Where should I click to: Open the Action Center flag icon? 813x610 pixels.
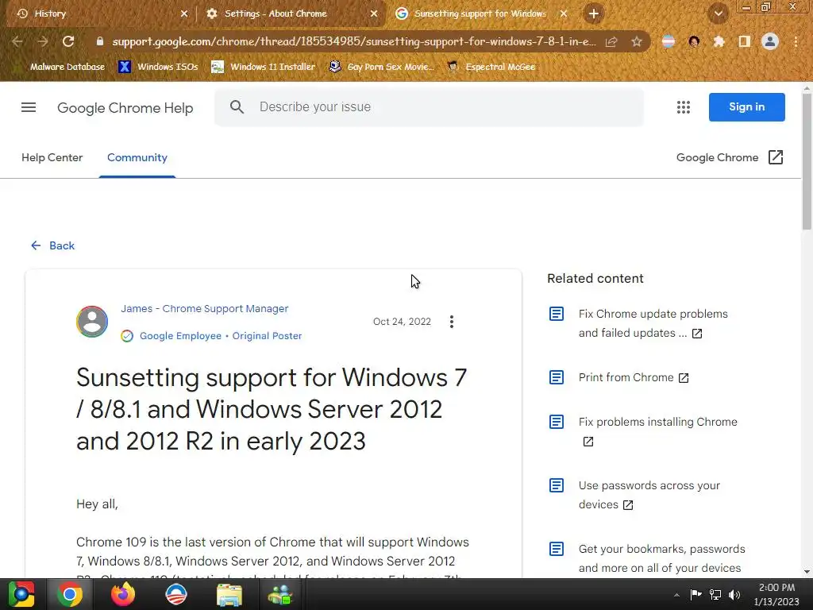695,595
